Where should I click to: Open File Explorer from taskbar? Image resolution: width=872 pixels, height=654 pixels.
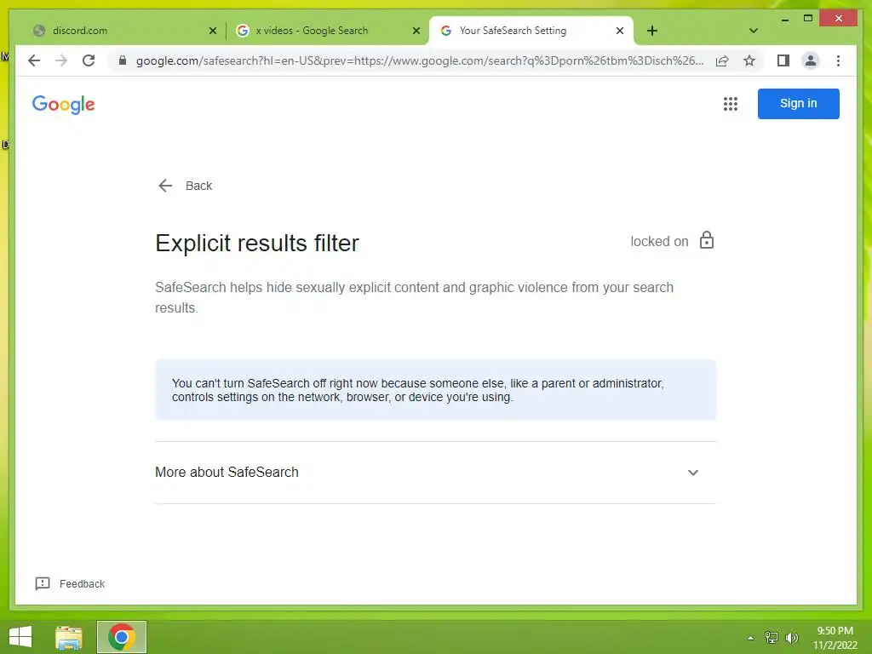pos(69,637)
